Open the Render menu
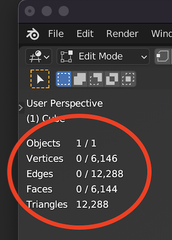172x240 pixels. tap(122, 34)
